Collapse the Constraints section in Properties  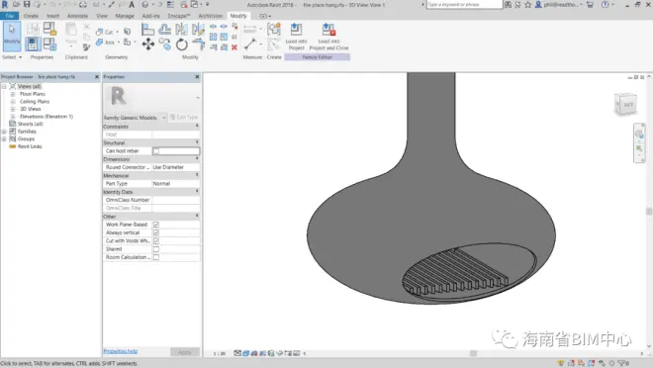point(197,127)
